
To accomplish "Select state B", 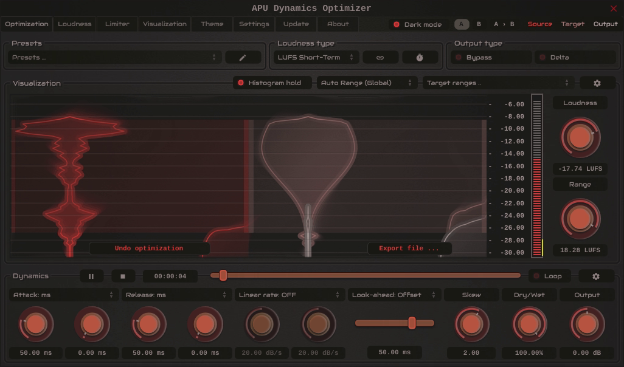I will tap(479, 24).
